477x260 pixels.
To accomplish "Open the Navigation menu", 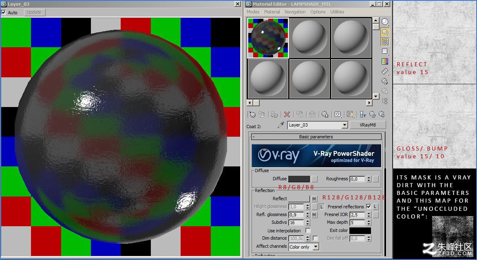I will click(295, 12).
